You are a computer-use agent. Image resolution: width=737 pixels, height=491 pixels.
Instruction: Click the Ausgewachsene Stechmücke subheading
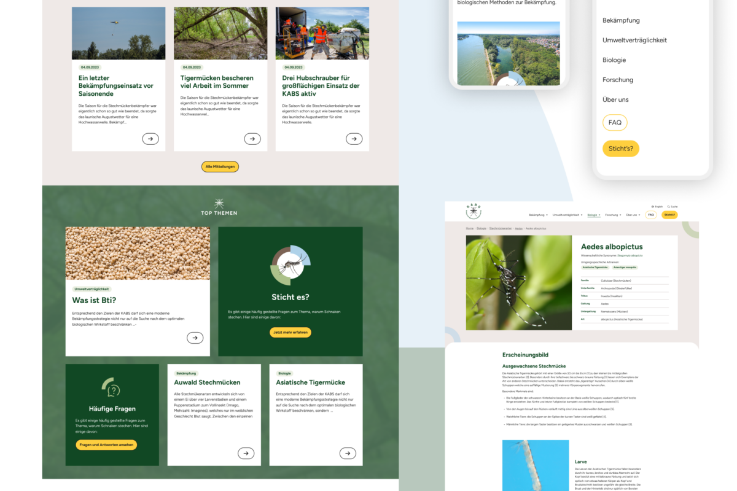[x=534, y=366]
